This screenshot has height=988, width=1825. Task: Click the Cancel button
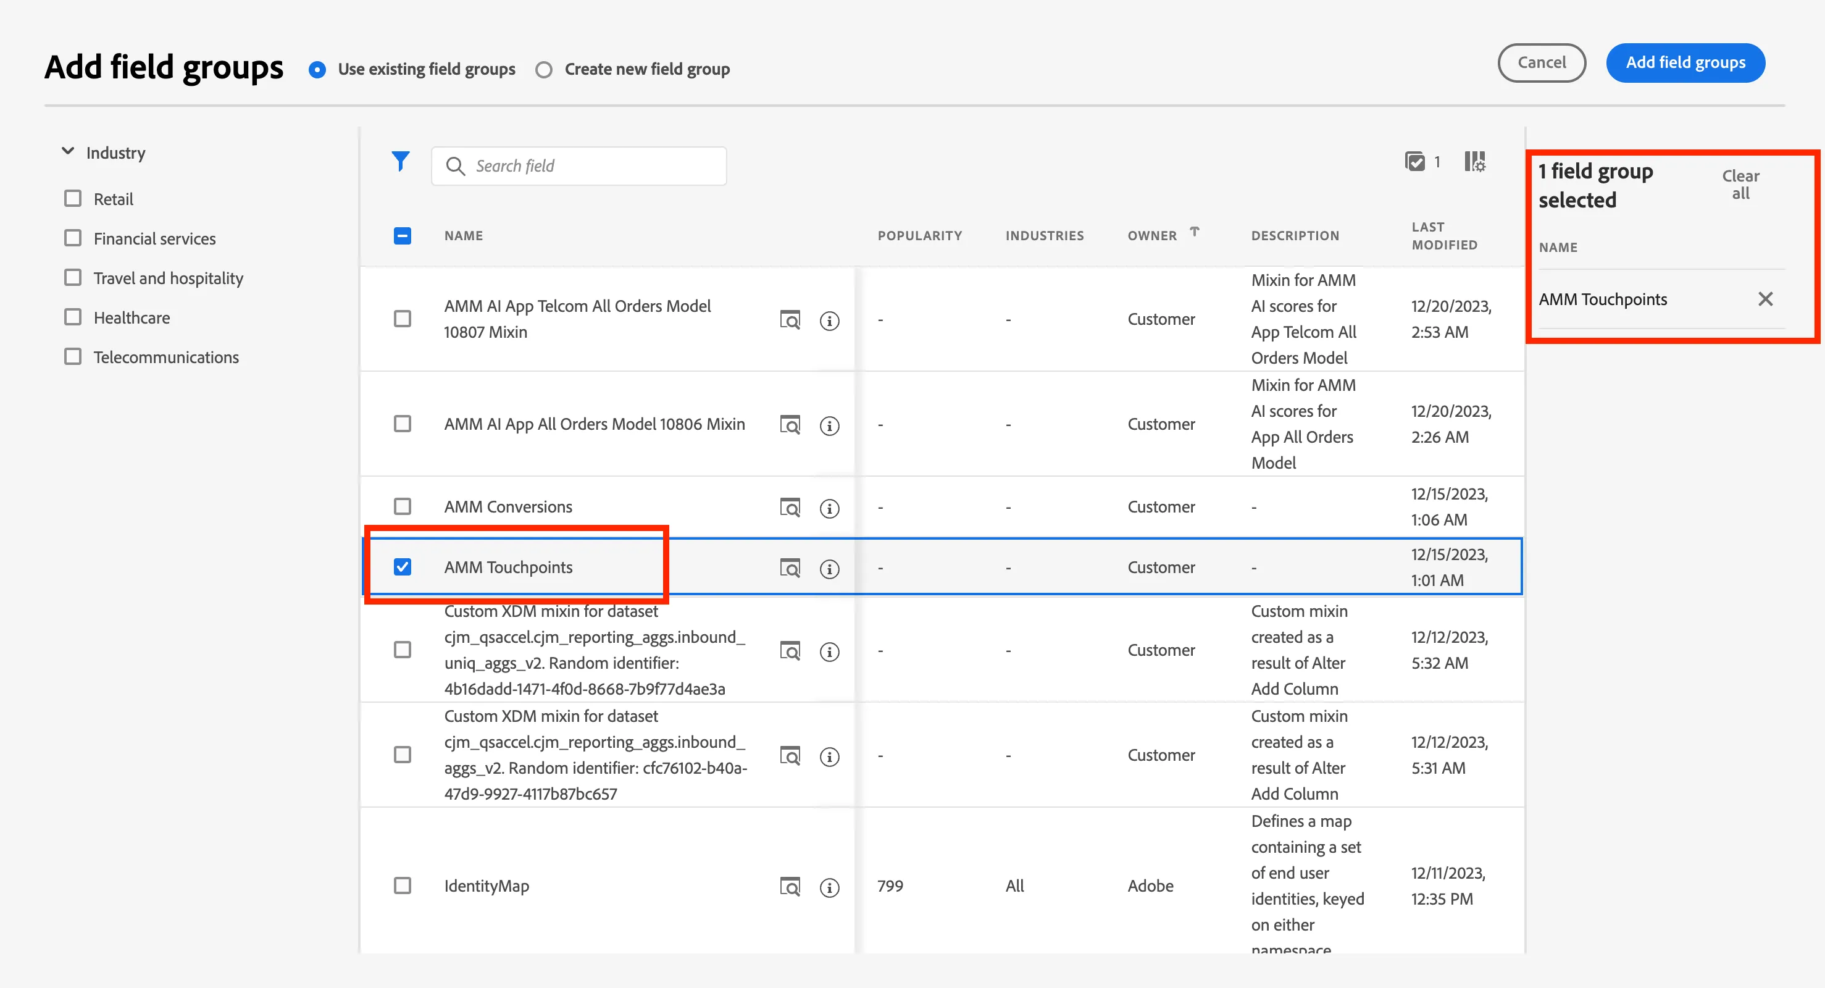(1542, 62)
